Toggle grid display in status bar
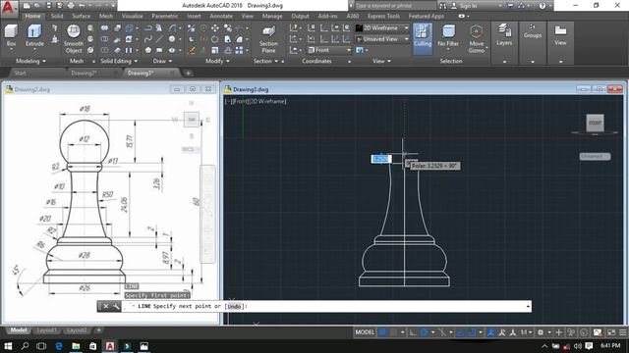The width and height of the screenshot is (629, 353). (x=382, y=332)
